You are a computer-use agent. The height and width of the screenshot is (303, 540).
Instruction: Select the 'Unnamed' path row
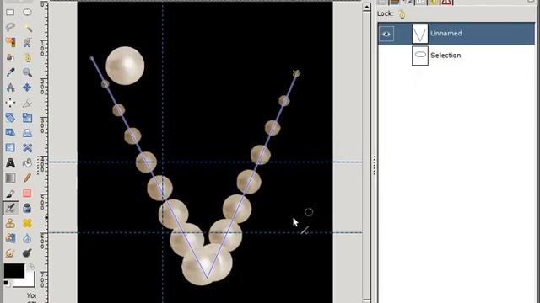pyautogui.click(x=456, y=34)
